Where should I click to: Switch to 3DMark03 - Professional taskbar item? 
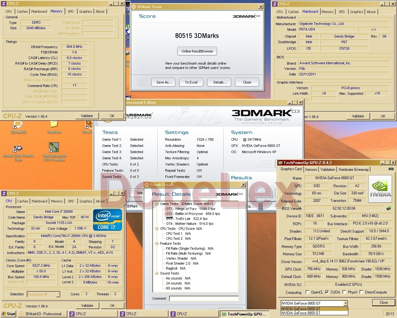(x=42, y=314)
